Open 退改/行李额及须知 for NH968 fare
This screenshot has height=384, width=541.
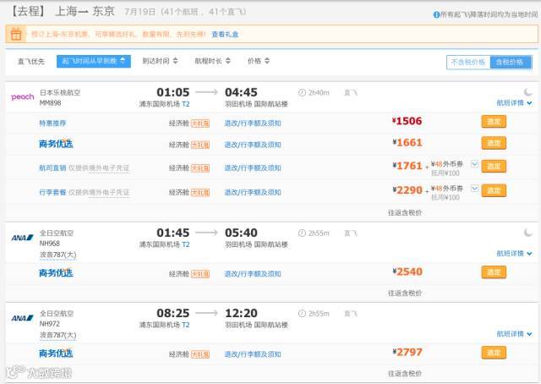pyautogui.click(x=253, y=274)
